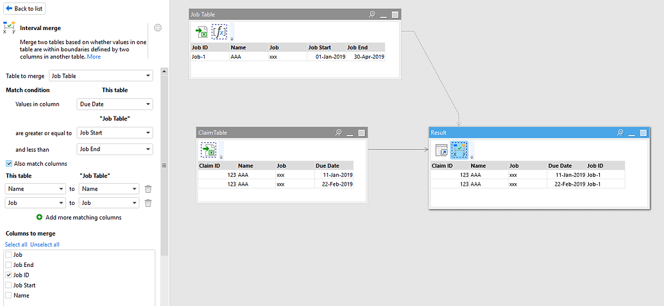Click the Due Date header in ClaimTable
The width and height of the screenshot is (664, 306).
pos(334,166)
